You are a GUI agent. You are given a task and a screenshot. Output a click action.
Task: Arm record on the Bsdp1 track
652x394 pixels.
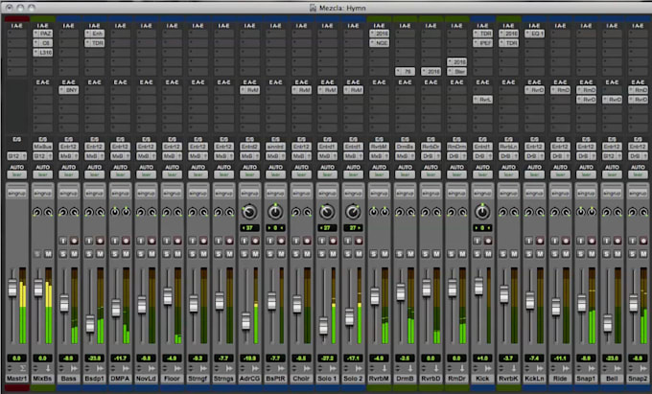tap(101, 241)
